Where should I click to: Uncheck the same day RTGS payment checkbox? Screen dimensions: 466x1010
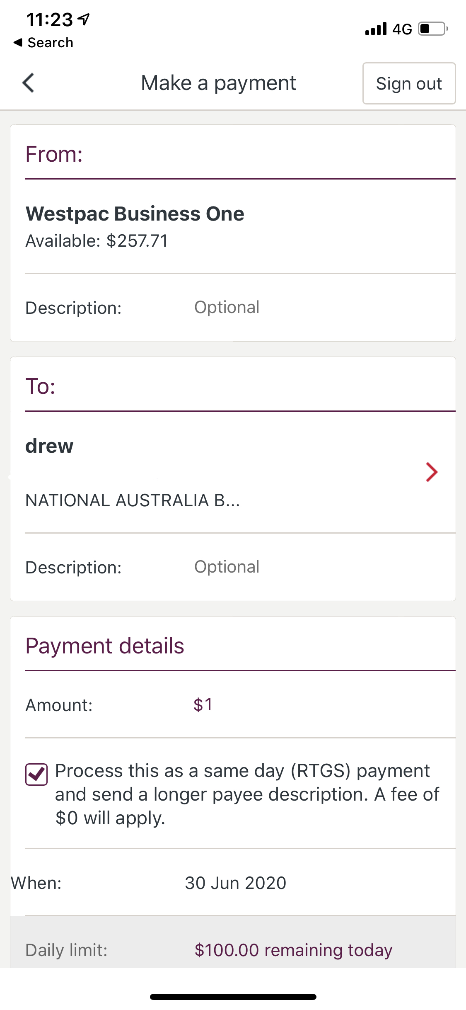[36, 774]
